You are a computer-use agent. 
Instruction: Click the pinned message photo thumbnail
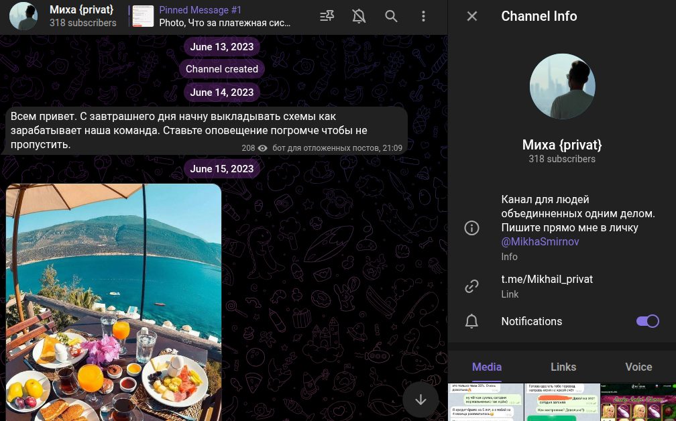(143, 16)
